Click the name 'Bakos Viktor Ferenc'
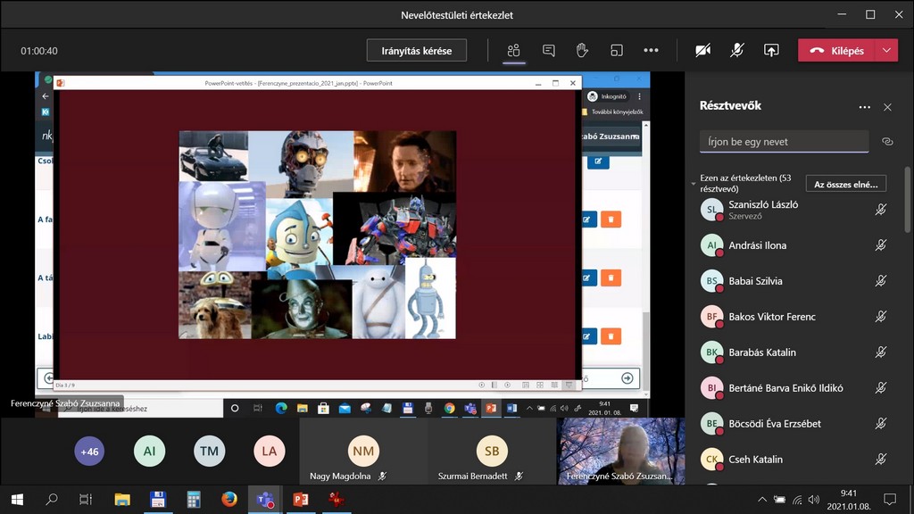 772,317
